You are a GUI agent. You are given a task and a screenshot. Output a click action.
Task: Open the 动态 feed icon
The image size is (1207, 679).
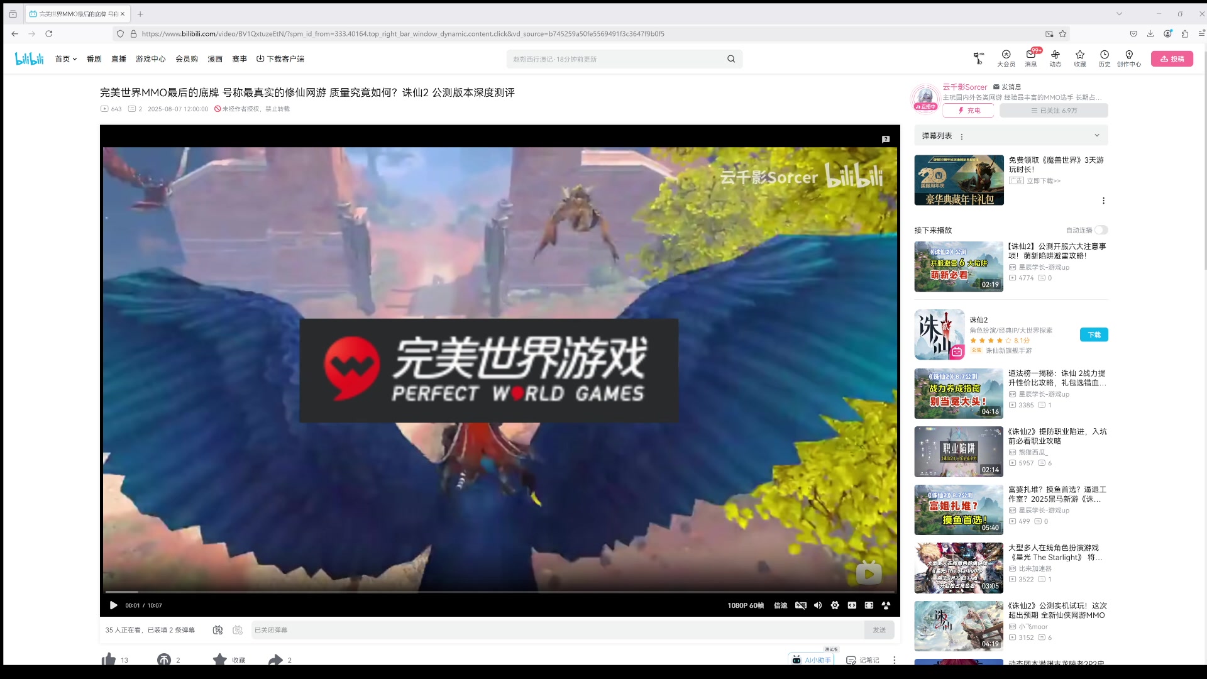1055,58
